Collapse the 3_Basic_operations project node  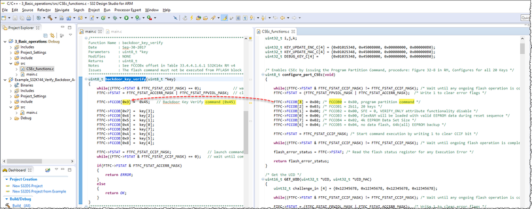click(x=5, y=41)
